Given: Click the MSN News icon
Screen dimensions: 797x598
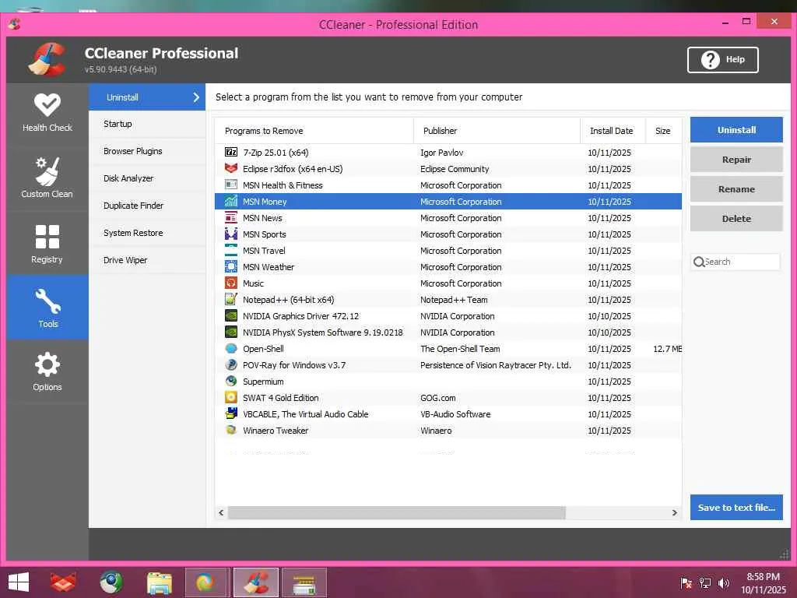Looking at the screenshot, I should pos(230,218).
